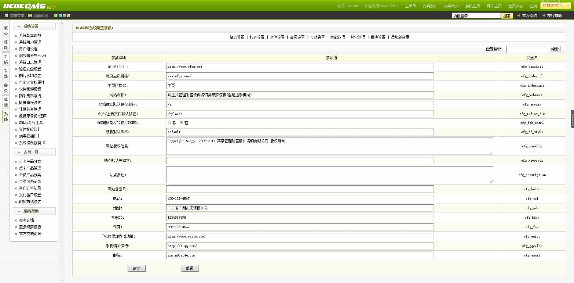Select 否 for editor XHTML option
Image resolution: width=574 pixels, height=283 pixels.
(181, 123)
